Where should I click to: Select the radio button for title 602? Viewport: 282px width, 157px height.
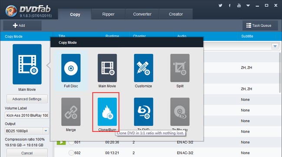coord(71,153)
